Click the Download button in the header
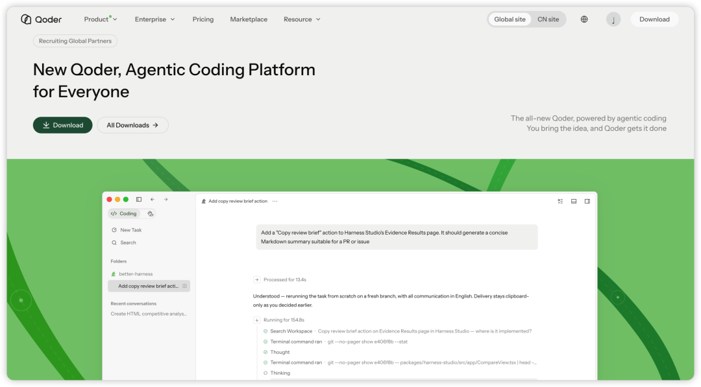Viewport: 701px width, 387px height. tap(654, 19)
